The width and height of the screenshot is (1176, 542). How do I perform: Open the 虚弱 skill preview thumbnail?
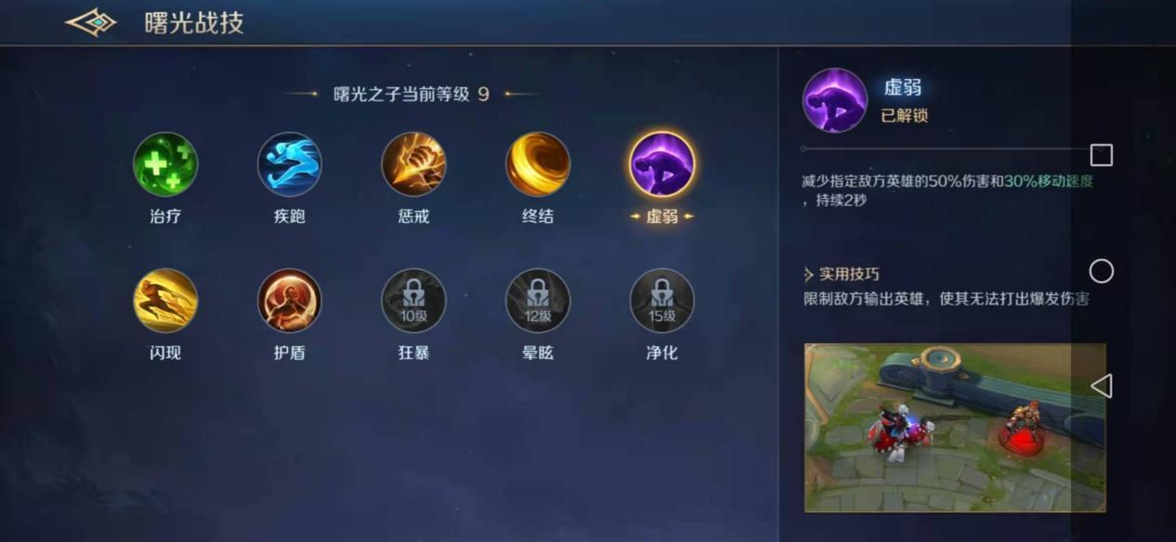[955, 428]
